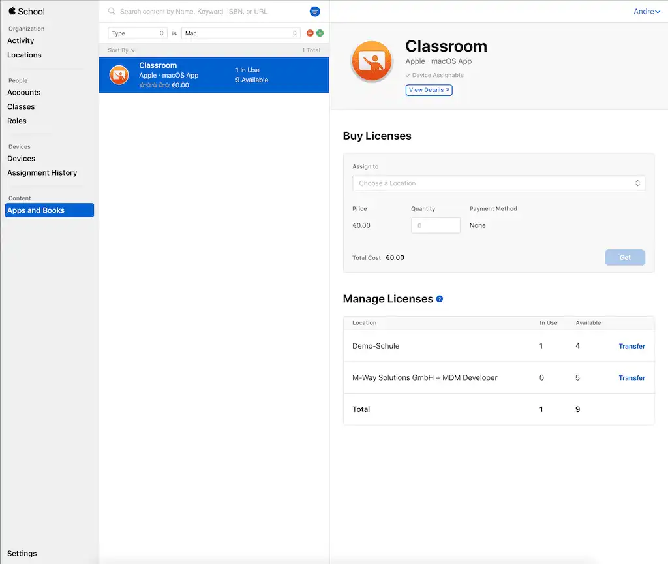Click '9 Available' in Classroom row

[x=252, y=80]
